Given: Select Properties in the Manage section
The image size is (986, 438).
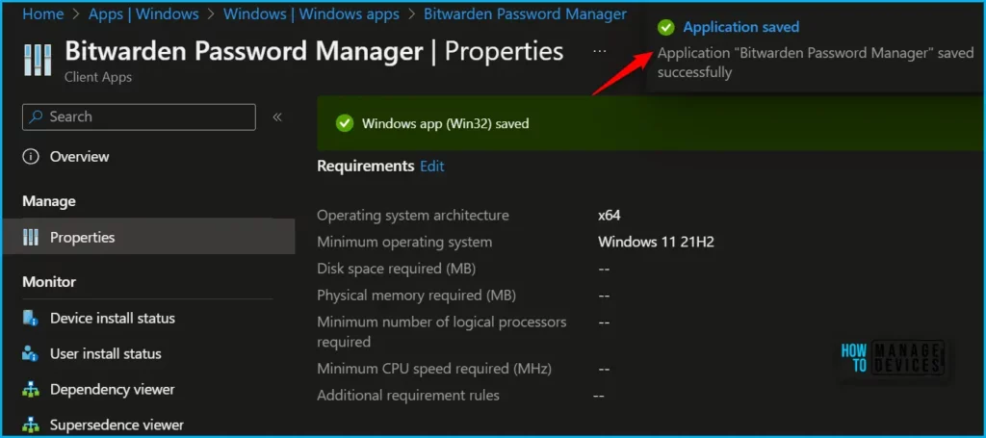Looking at the screenshot, I should 148,237.
